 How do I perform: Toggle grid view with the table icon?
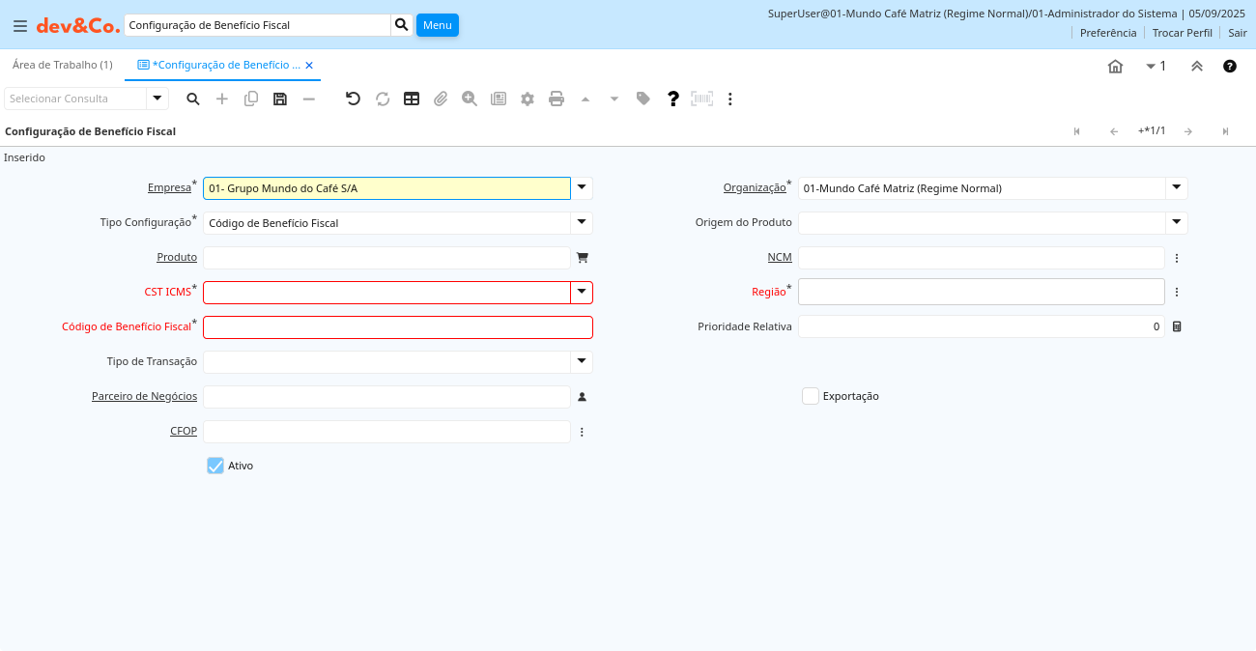pyautogui.click(x=412, y=99)
